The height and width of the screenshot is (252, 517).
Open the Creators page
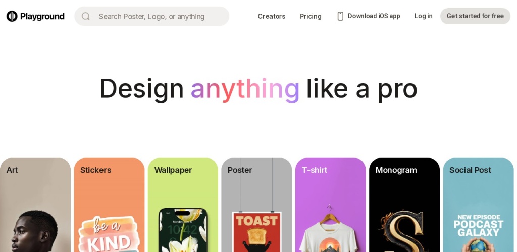pyautogui.click(x=271, y=16)
